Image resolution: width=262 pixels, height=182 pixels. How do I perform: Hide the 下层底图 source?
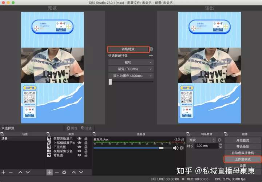(79, 147)
